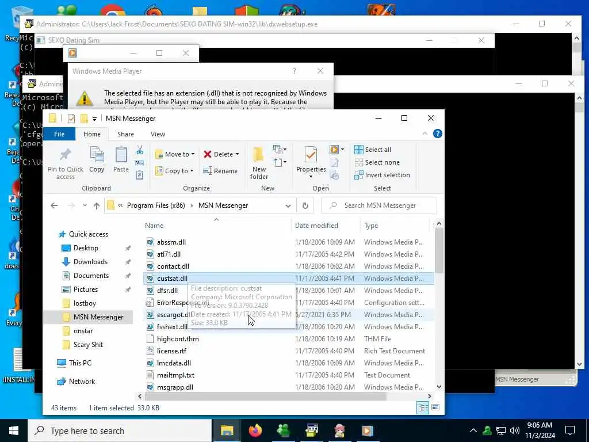The width and height of the screenshot is (589, 442).
Task: Click Select all in ribbon
Action: click(x=373, y=150)
